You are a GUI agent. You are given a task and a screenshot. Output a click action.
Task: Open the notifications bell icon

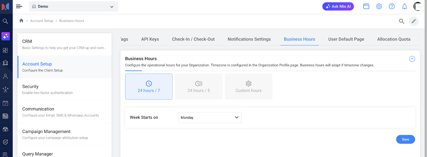tap(404, 6)
